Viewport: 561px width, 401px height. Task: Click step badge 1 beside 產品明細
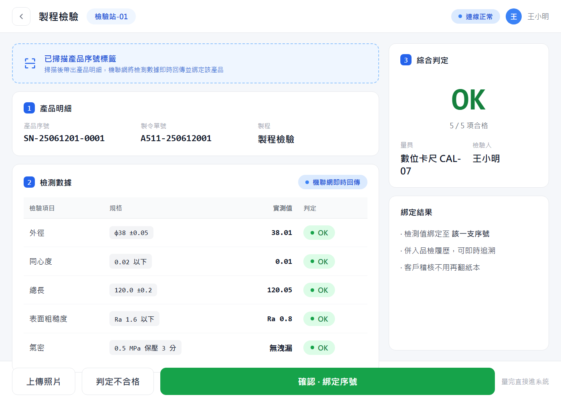[x=29, y=108]
